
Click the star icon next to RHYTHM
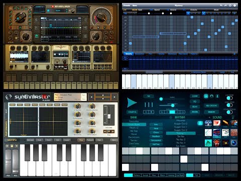pyautogui.click(x=171, y=117)
